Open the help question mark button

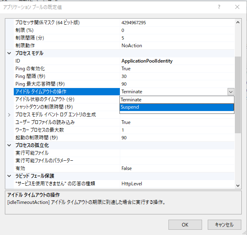point(219,7)
